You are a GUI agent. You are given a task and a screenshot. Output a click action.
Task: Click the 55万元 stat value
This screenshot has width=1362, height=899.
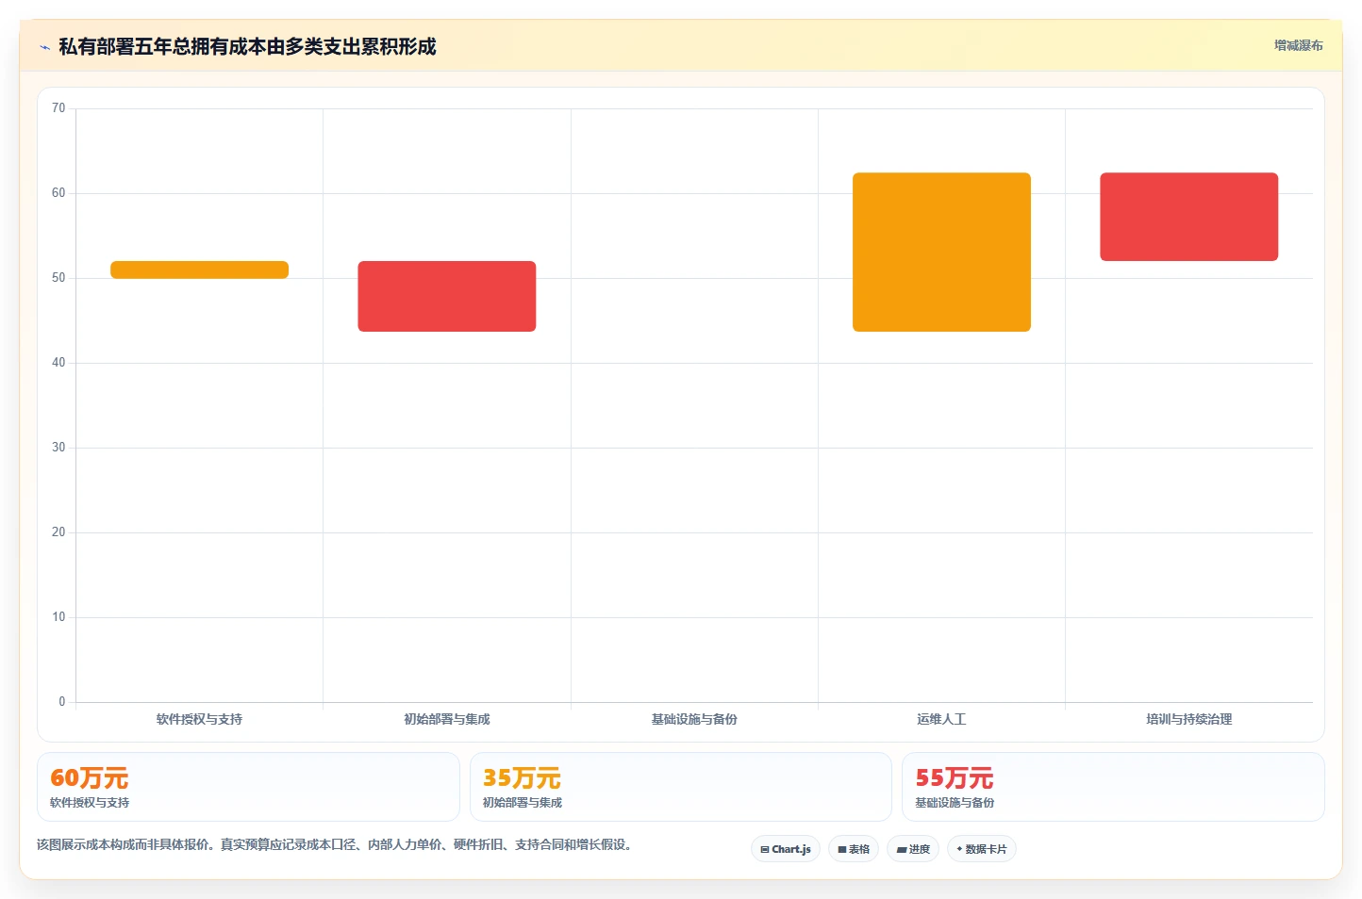(x=954, y=778)
